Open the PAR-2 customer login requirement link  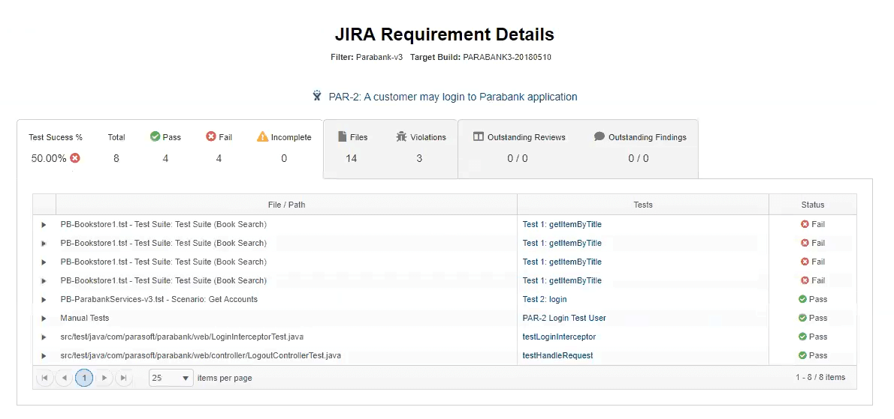[452, 97]
